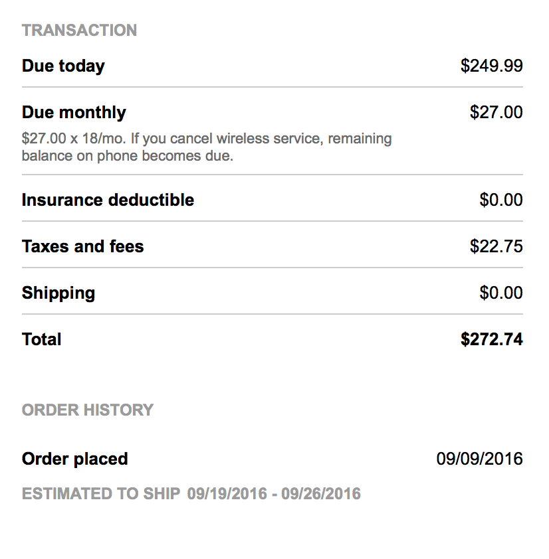Image resolution: width=549 pixels, height=559 pixels.
Task: Select the Taxes and fees label
Action: click(82, 246)
